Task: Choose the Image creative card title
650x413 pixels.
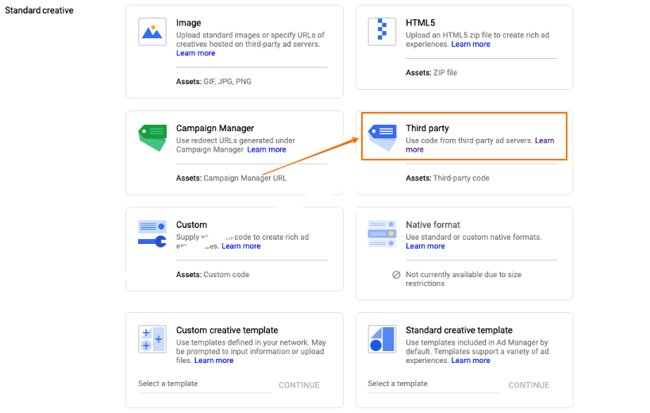Action: (x=188, y=23)
